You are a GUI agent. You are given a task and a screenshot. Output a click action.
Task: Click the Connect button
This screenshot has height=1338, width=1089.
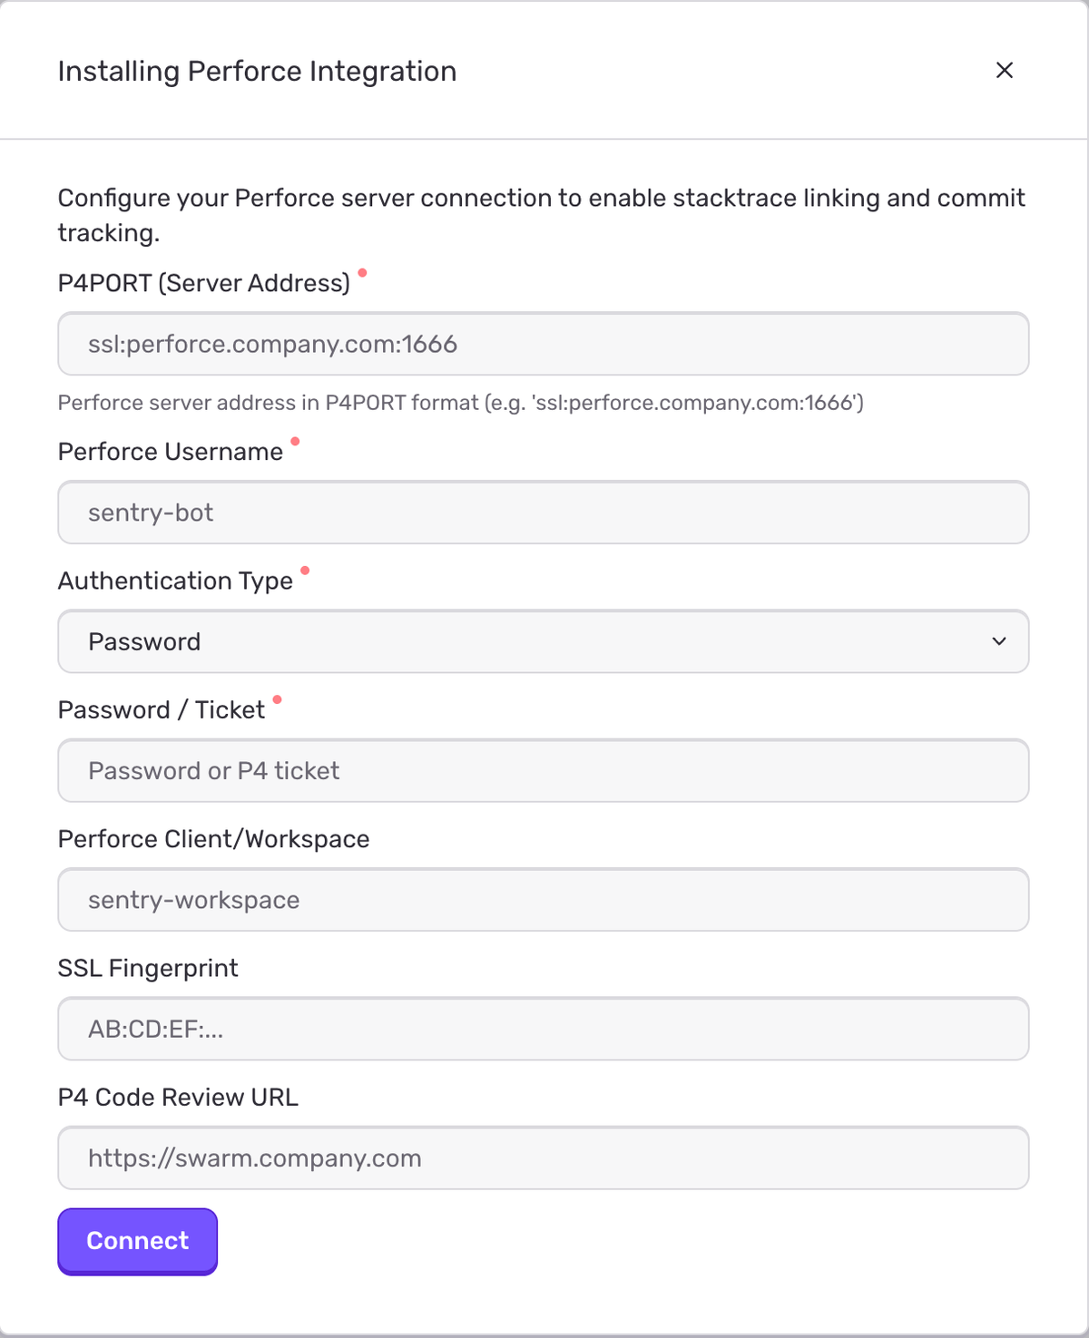[x=137, y=1241]
